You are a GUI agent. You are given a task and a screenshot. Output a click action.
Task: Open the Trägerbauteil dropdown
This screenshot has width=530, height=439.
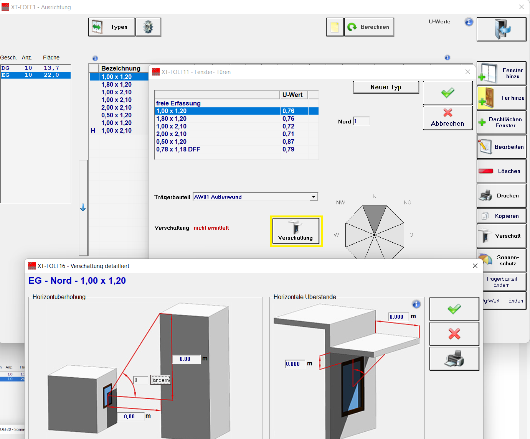tap(314, 197)
